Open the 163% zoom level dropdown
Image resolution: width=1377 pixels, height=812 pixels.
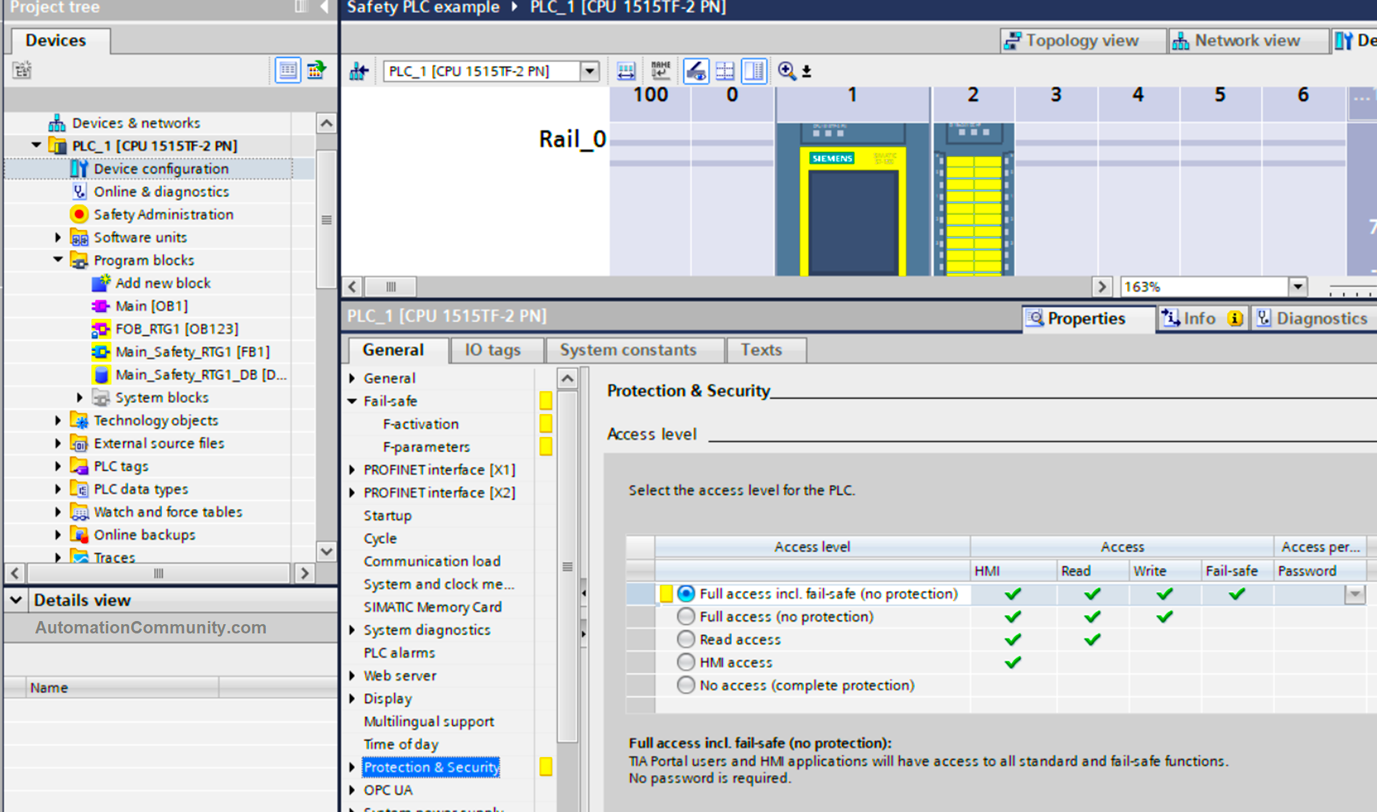coord(1297,286)
